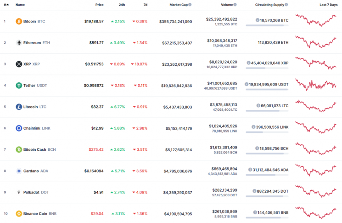Screen dimensions: 342x223
Task: Click Polkadot market cap $4,359,290,037
Action: point(178,193)
